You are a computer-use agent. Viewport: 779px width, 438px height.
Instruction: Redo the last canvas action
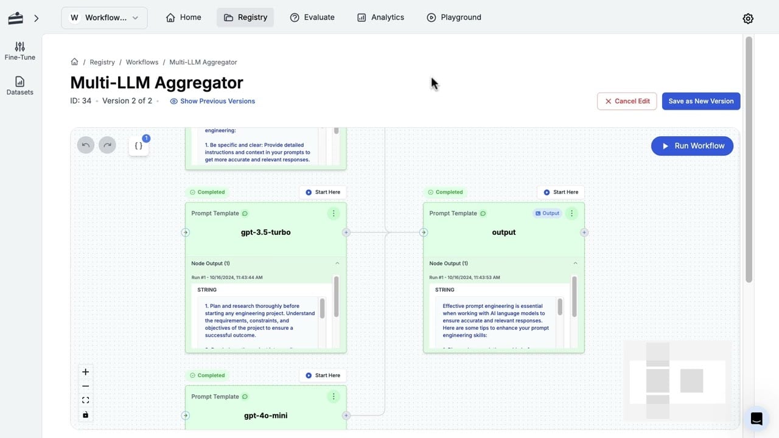[x=107, y=145]
